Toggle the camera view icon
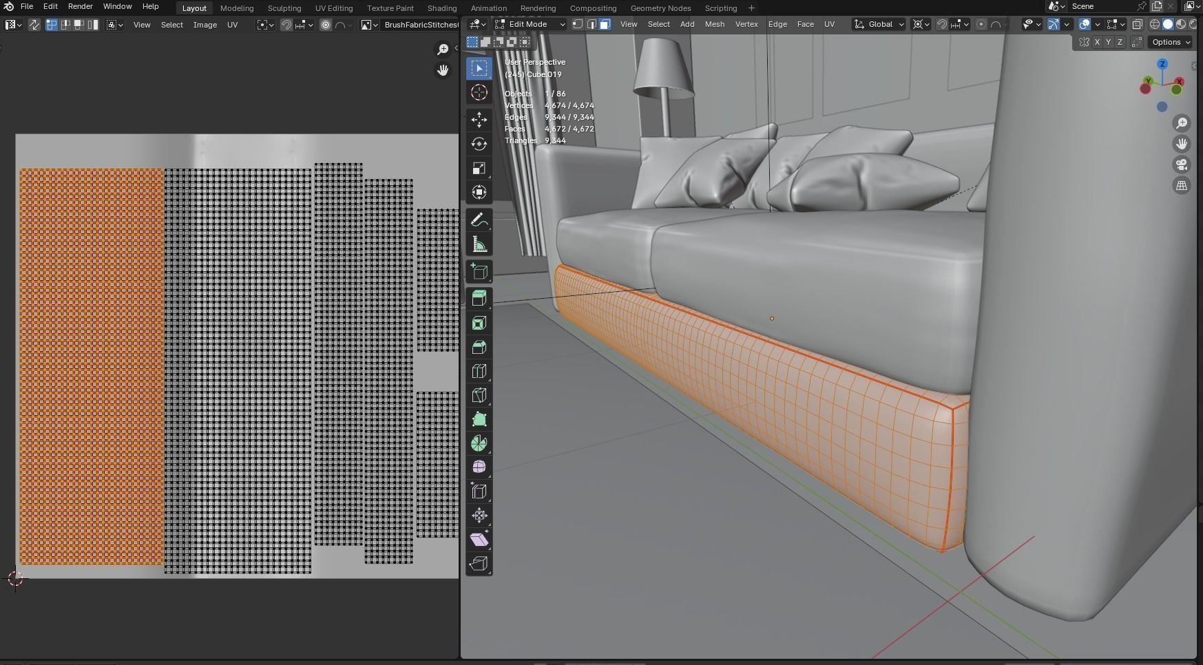 click(x=1182, y=165)
